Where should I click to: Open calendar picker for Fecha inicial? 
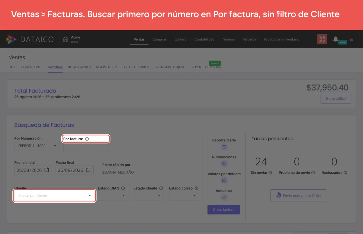pyautogui.click(x=47, y=170)
